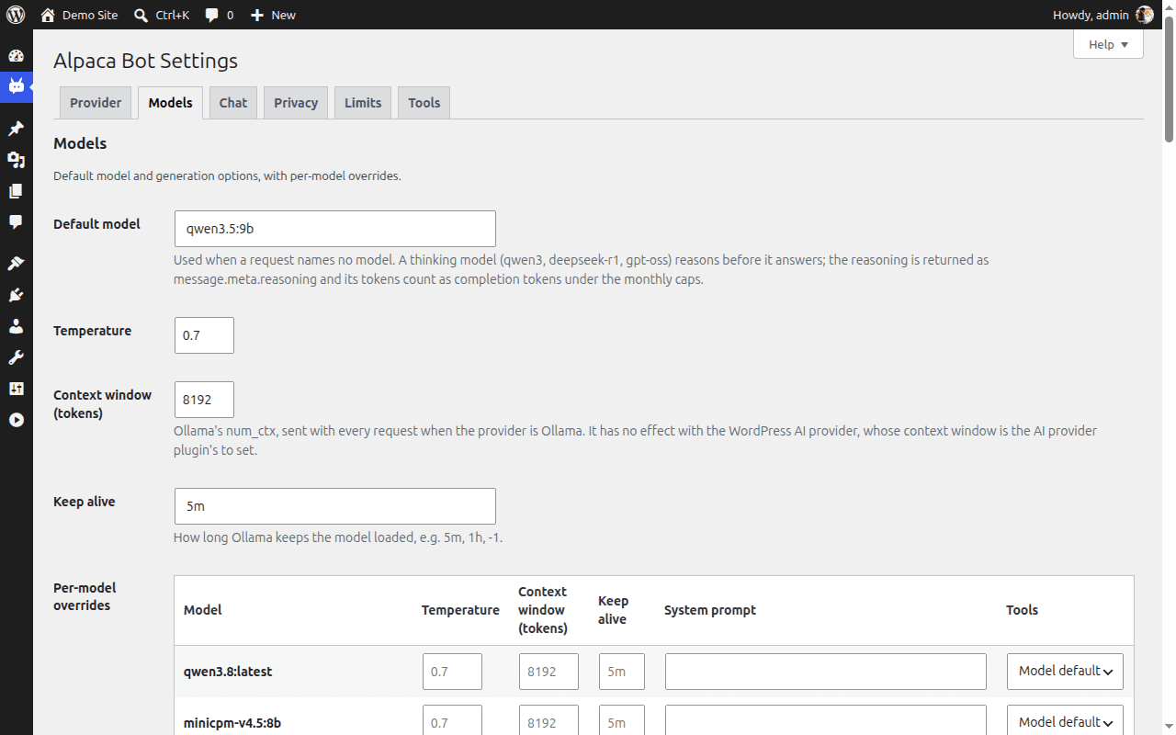
Task: Open the Users sidebar icon
Action: [16, 326]
